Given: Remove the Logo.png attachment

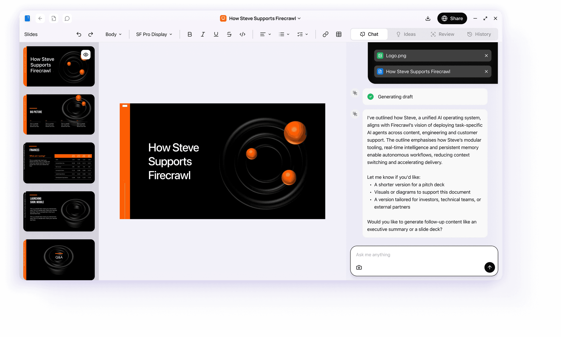Looking at the screenshot, I should click(x=486, y=56).
